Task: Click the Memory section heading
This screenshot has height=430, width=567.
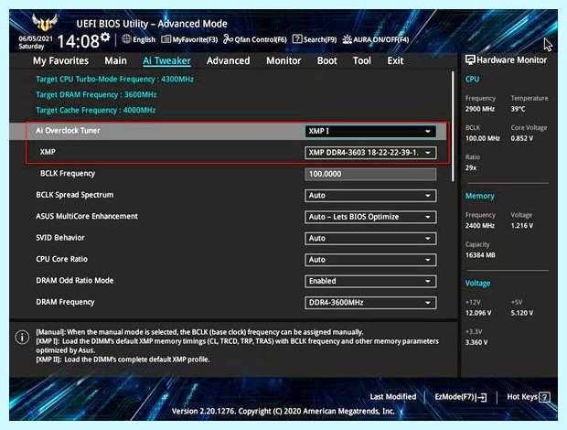Action: (x=479, y=196)
